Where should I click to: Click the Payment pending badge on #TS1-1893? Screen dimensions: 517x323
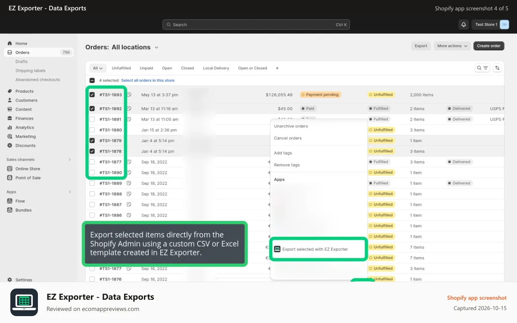coord(321,95)
